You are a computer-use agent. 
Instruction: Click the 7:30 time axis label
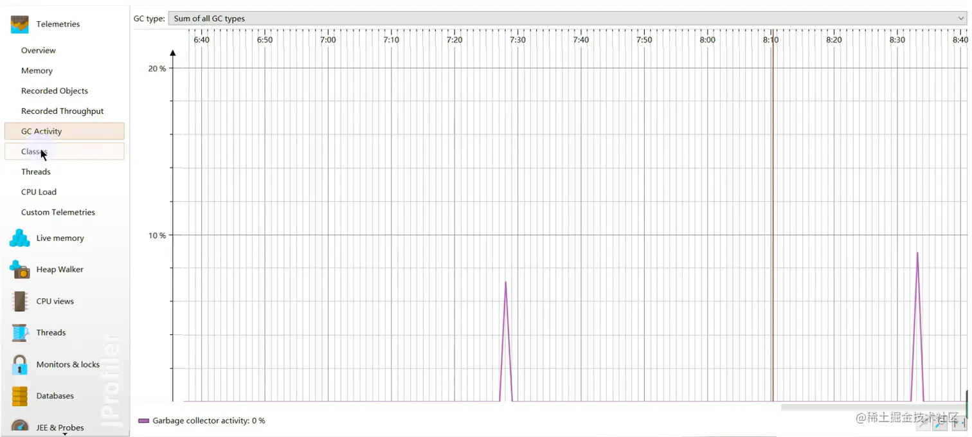tap(517, 40)
